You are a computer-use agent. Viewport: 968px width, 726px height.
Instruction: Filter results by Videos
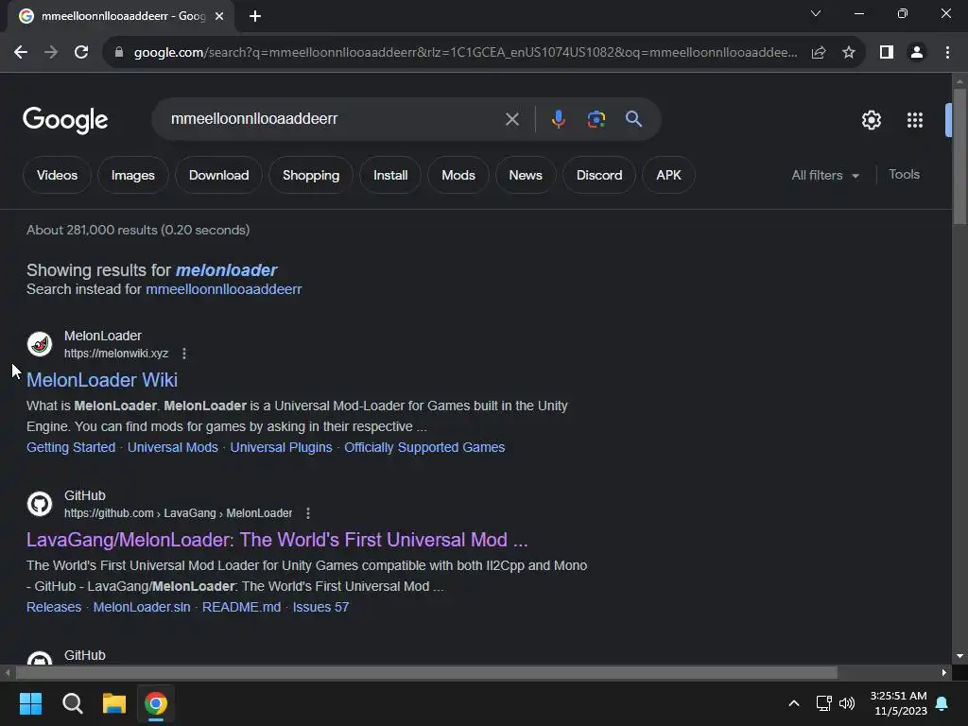(57, 175)
